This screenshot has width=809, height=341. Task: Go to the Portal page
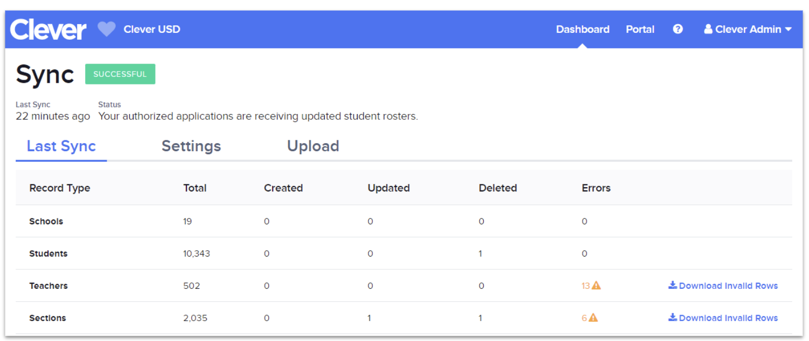point(640,29)
